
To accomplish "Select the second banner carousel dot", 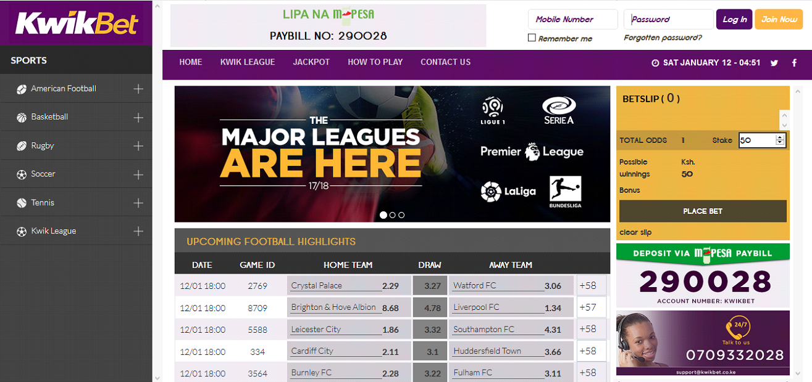I will [x=393, y=215].
